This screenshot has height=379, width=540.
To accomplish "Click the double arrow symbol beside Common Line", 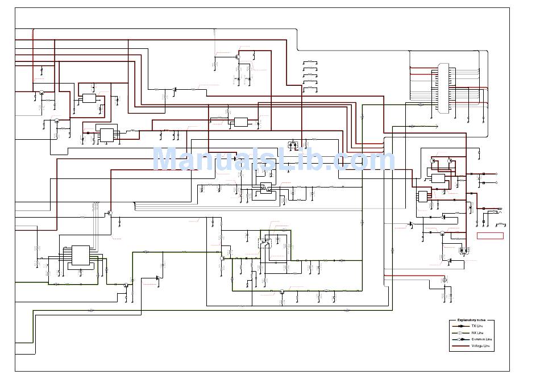I will click(461, 339).
